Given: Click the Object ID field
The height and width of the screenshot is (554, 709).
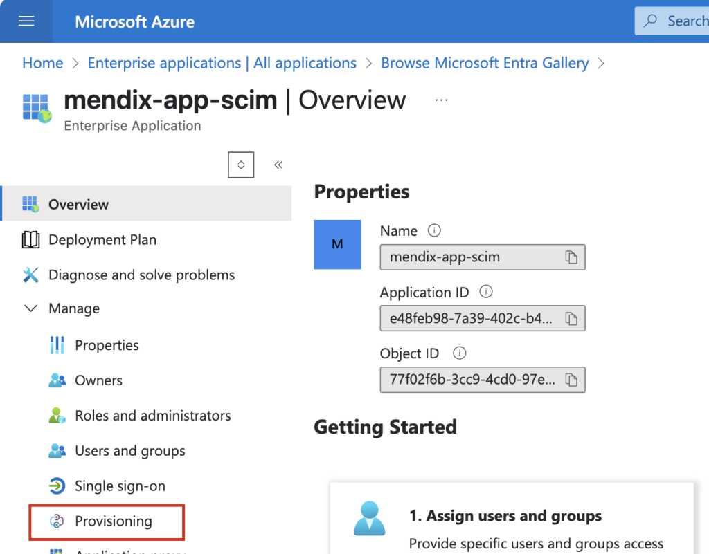Looking at the screenshot, I should click(483, 380).
